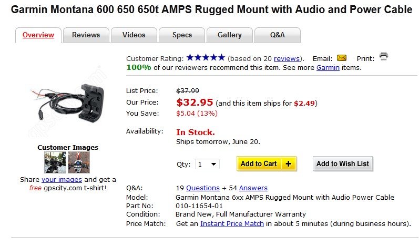Image resolution: width=419 pixels, height=246 pixels.
Task: Switch to the Reviews tab
Action: pyautogui.click(x=86, y=35)
